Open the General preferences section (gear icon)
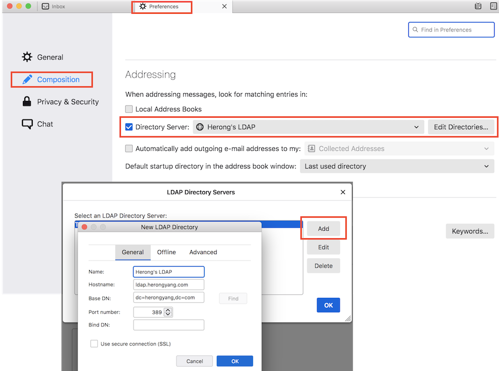 (x=27, y=57)
